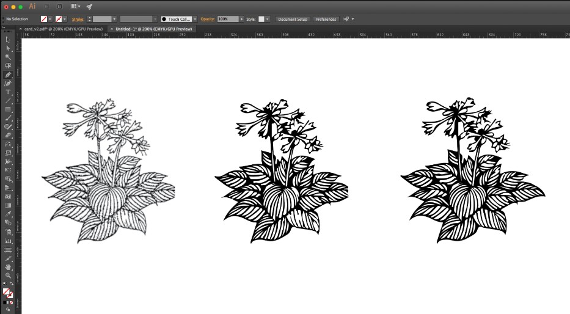The width and height of the screenshot is (570, 314).
Task: Open Adobe Bridge from top bar
Action: (46, 7)
